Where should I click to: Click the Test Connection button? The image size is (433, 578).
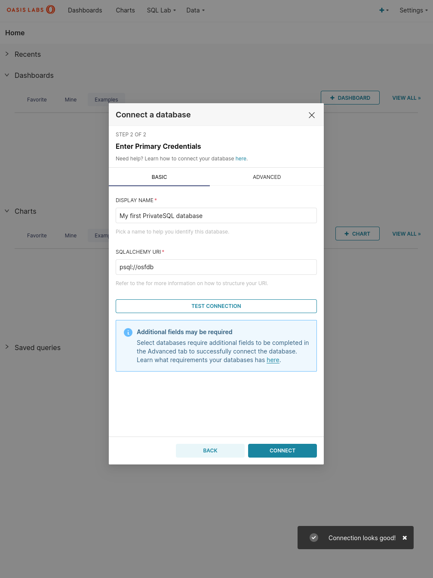click(216, 306)
